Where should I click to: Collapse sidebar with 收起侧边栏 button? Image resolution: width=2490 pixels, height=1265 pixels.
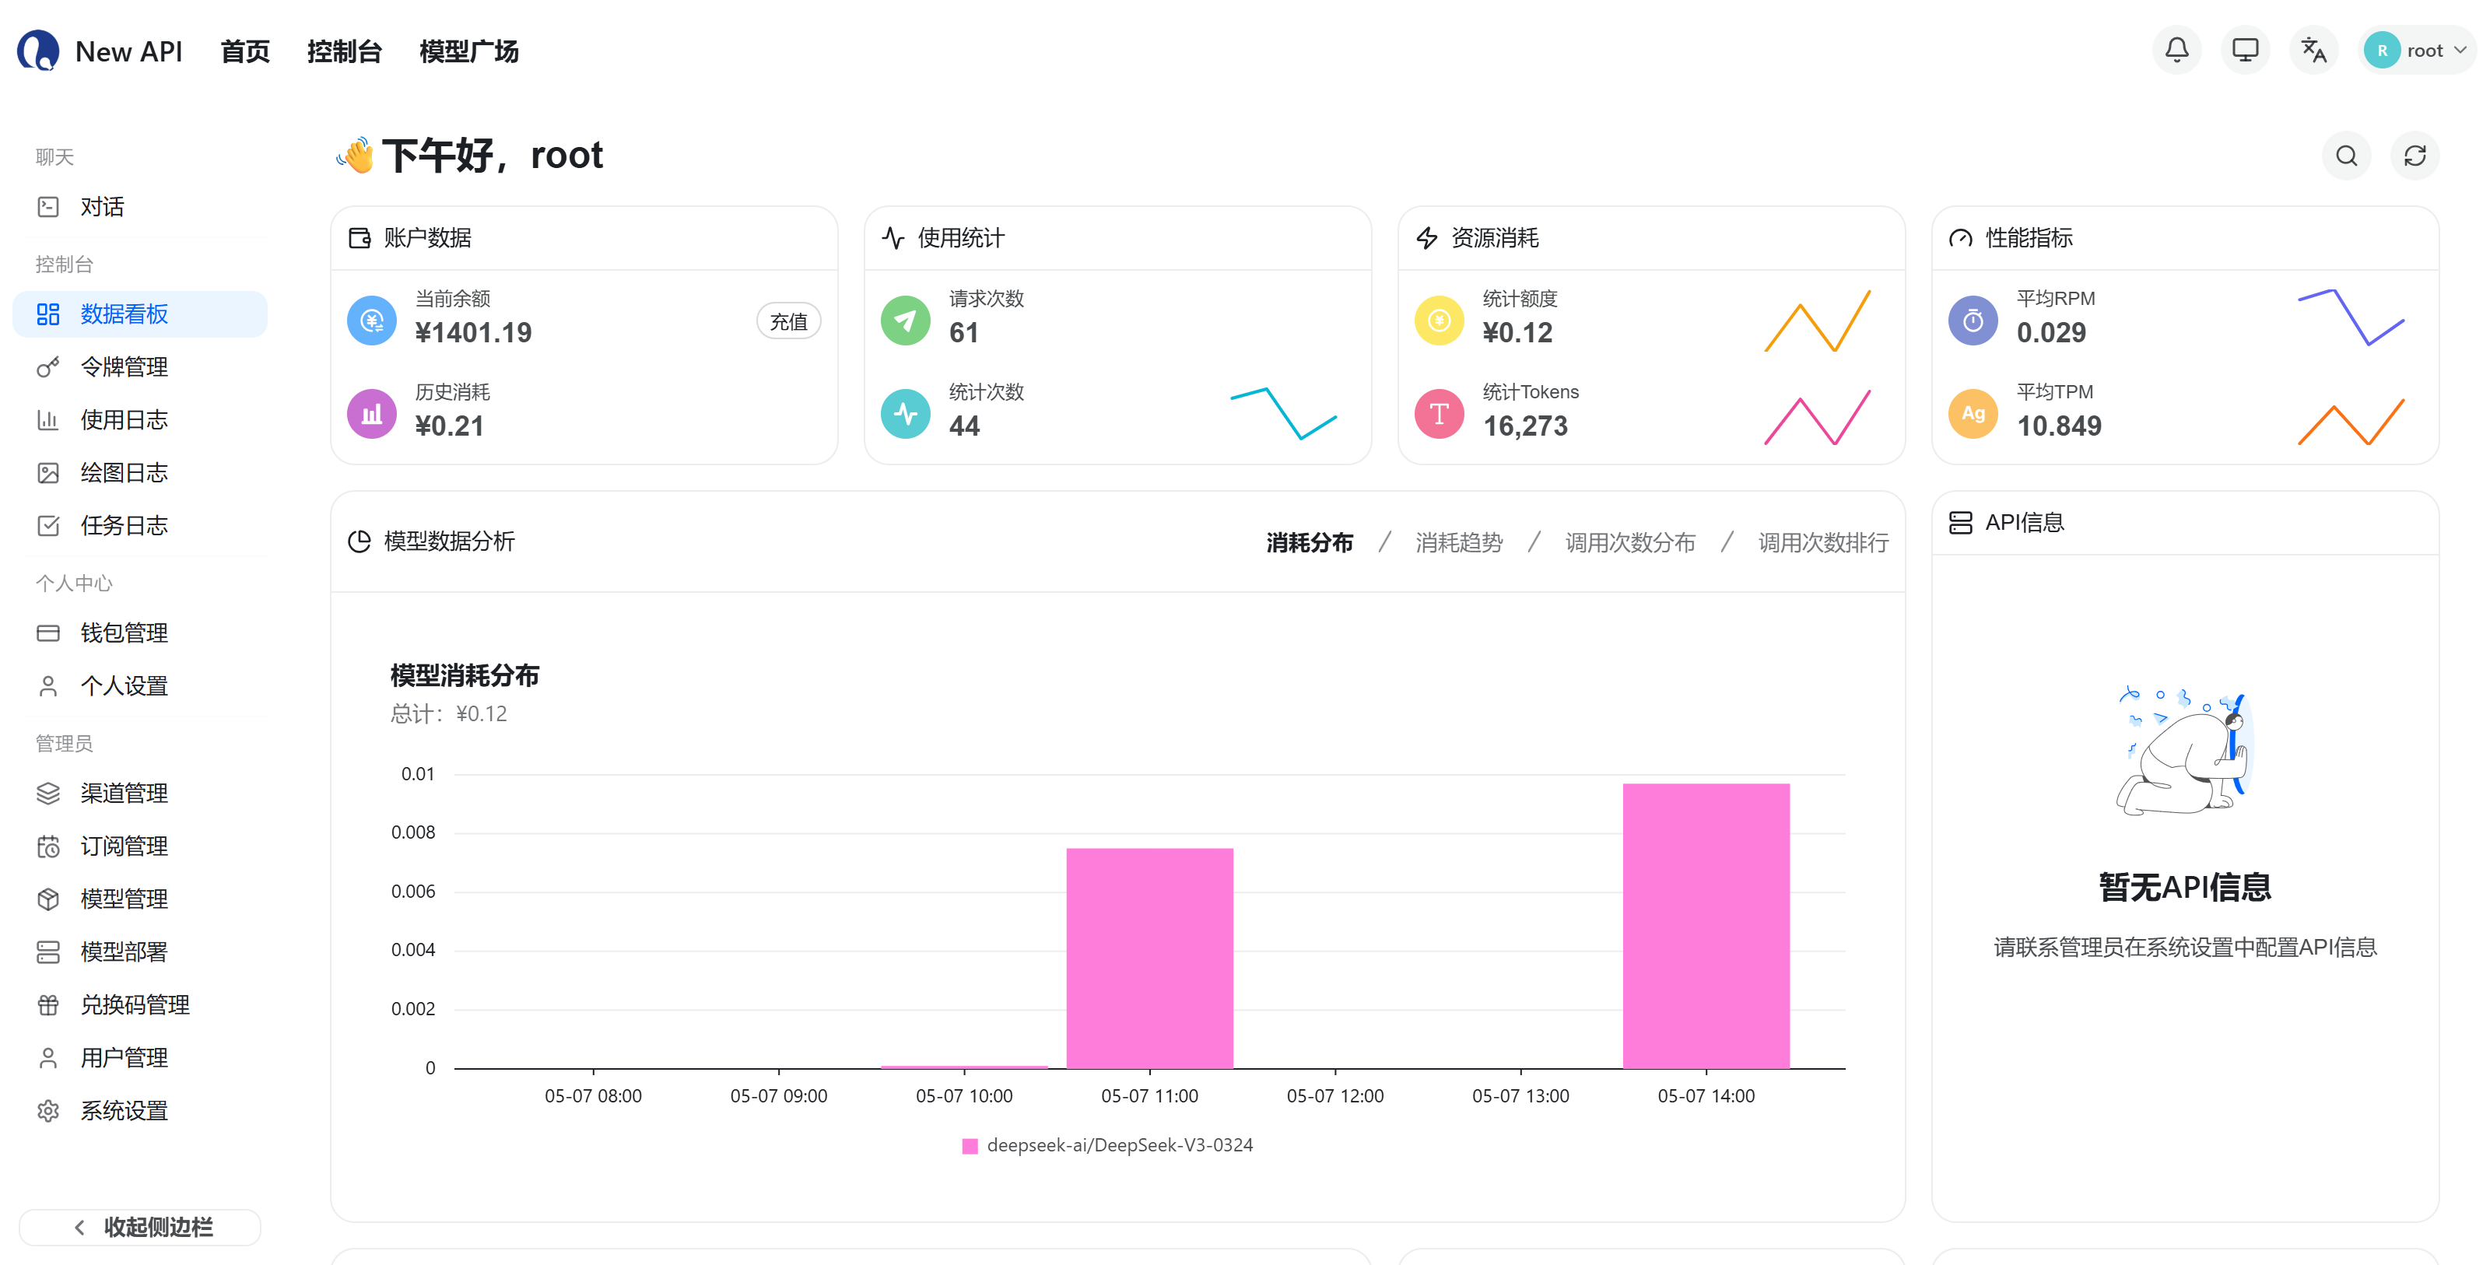click(140, 1228)
